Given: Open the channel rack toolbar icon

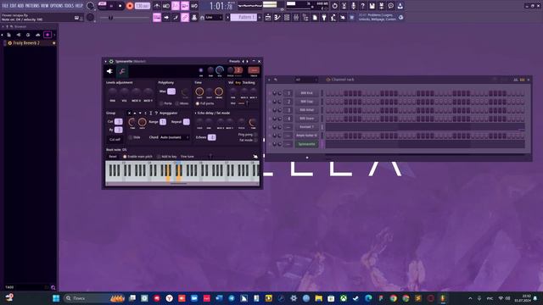Looking at the screenshot, I should 287,17.
